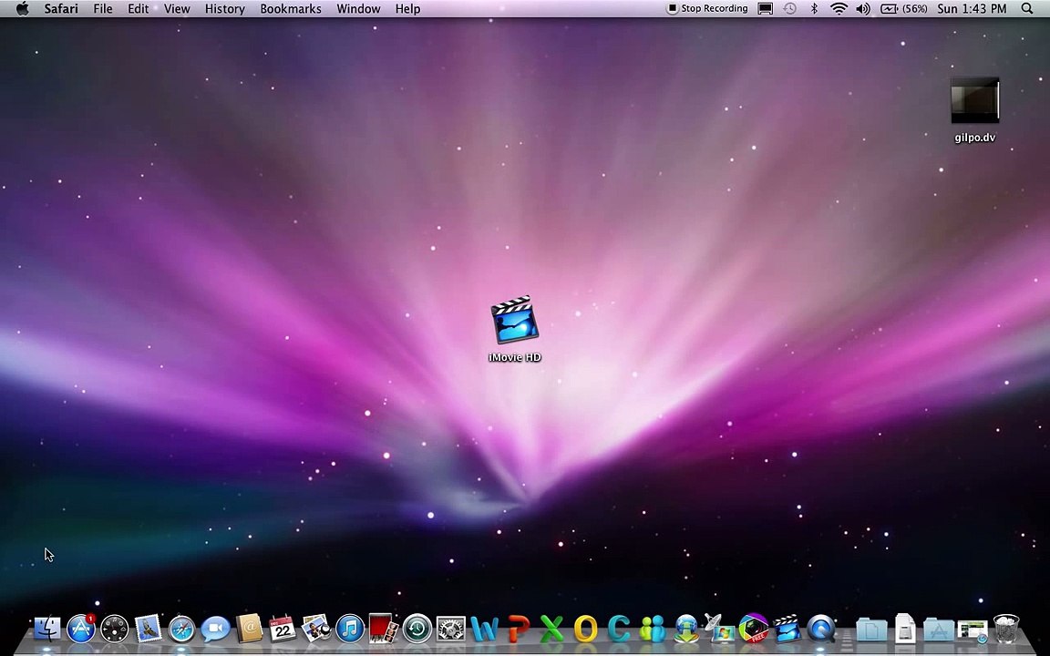Image resolution: width=1050 pixels, height=656 pixels.
Task: Open the Displays menu bar icon
Action: (766, 9)
